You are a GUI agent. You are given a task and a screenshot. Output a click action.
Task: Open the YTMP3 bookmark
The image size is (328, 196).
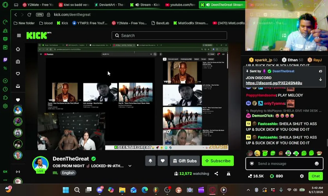tap(90, 23)
